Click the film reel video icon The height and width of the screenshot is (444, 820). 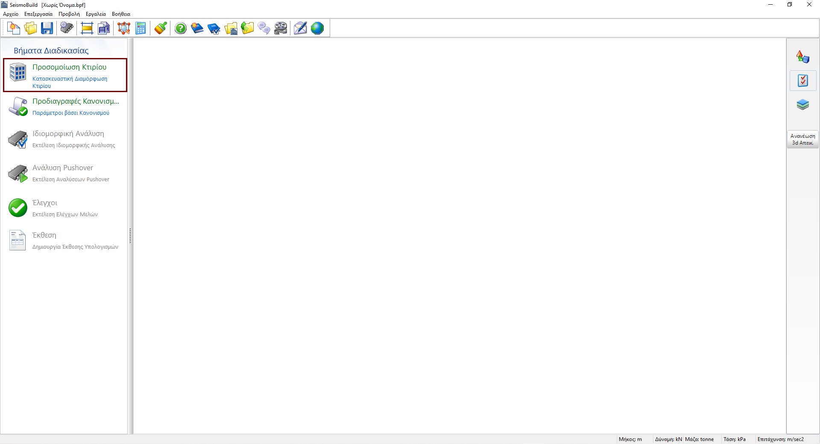[x=281, y=29]
